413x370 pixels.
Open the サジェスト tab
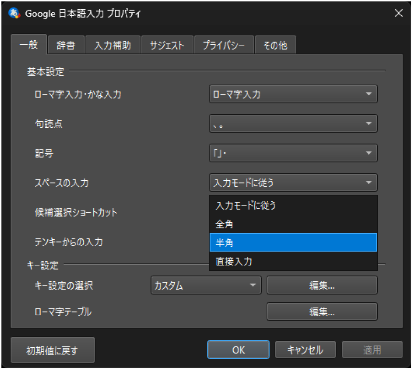(x=167, y=45)
